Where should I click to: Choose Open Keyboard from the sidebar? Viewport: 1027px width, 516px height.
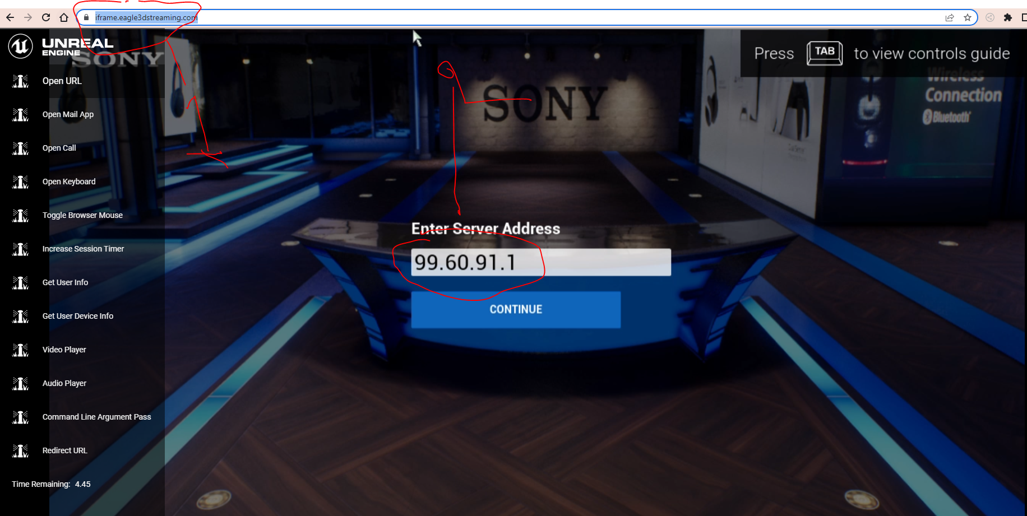click(x=69, y=182)
